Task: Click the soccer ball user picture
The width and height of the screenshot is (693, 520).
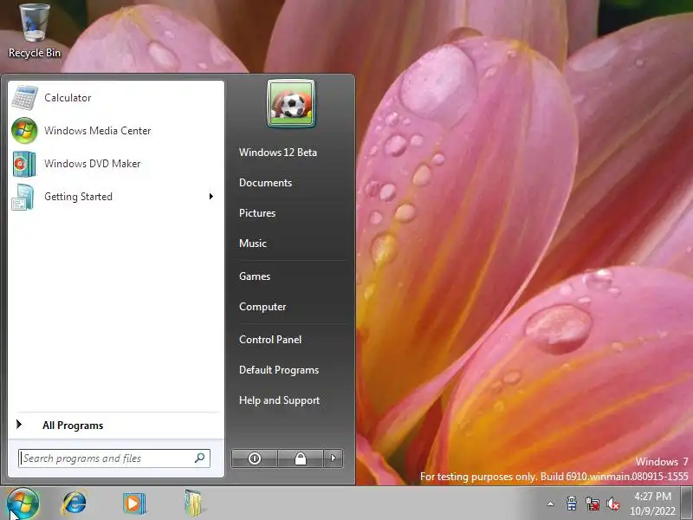Action: click(291, 103)
